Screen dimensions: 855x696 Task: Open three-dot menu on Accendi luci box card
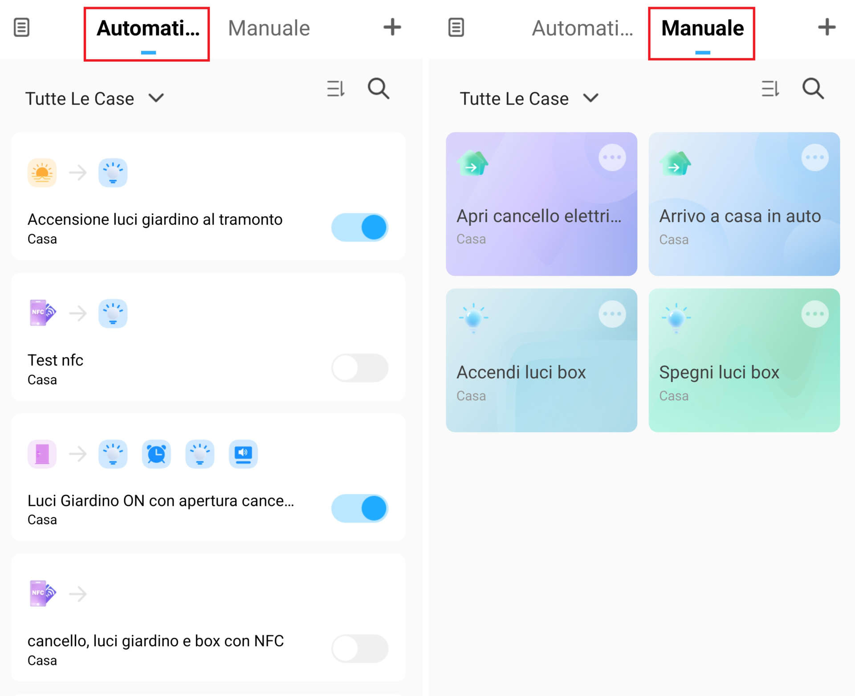tap(612, 314)
